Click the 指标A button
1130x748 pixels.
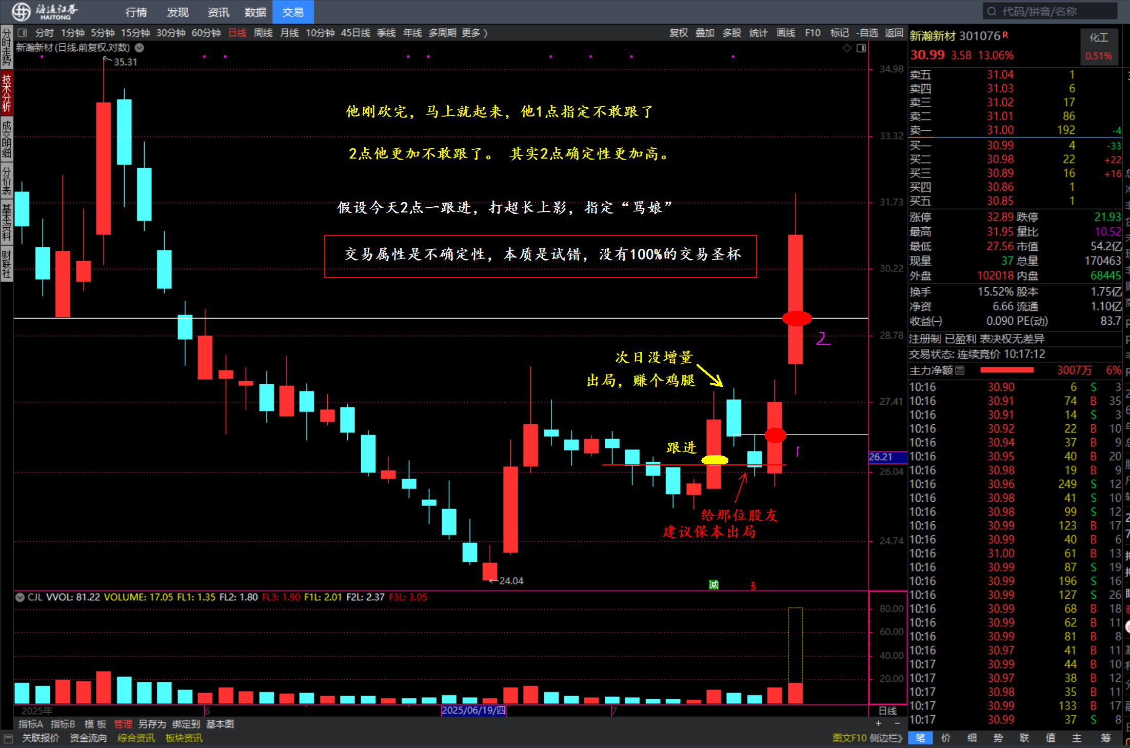[x=31, y=724]
